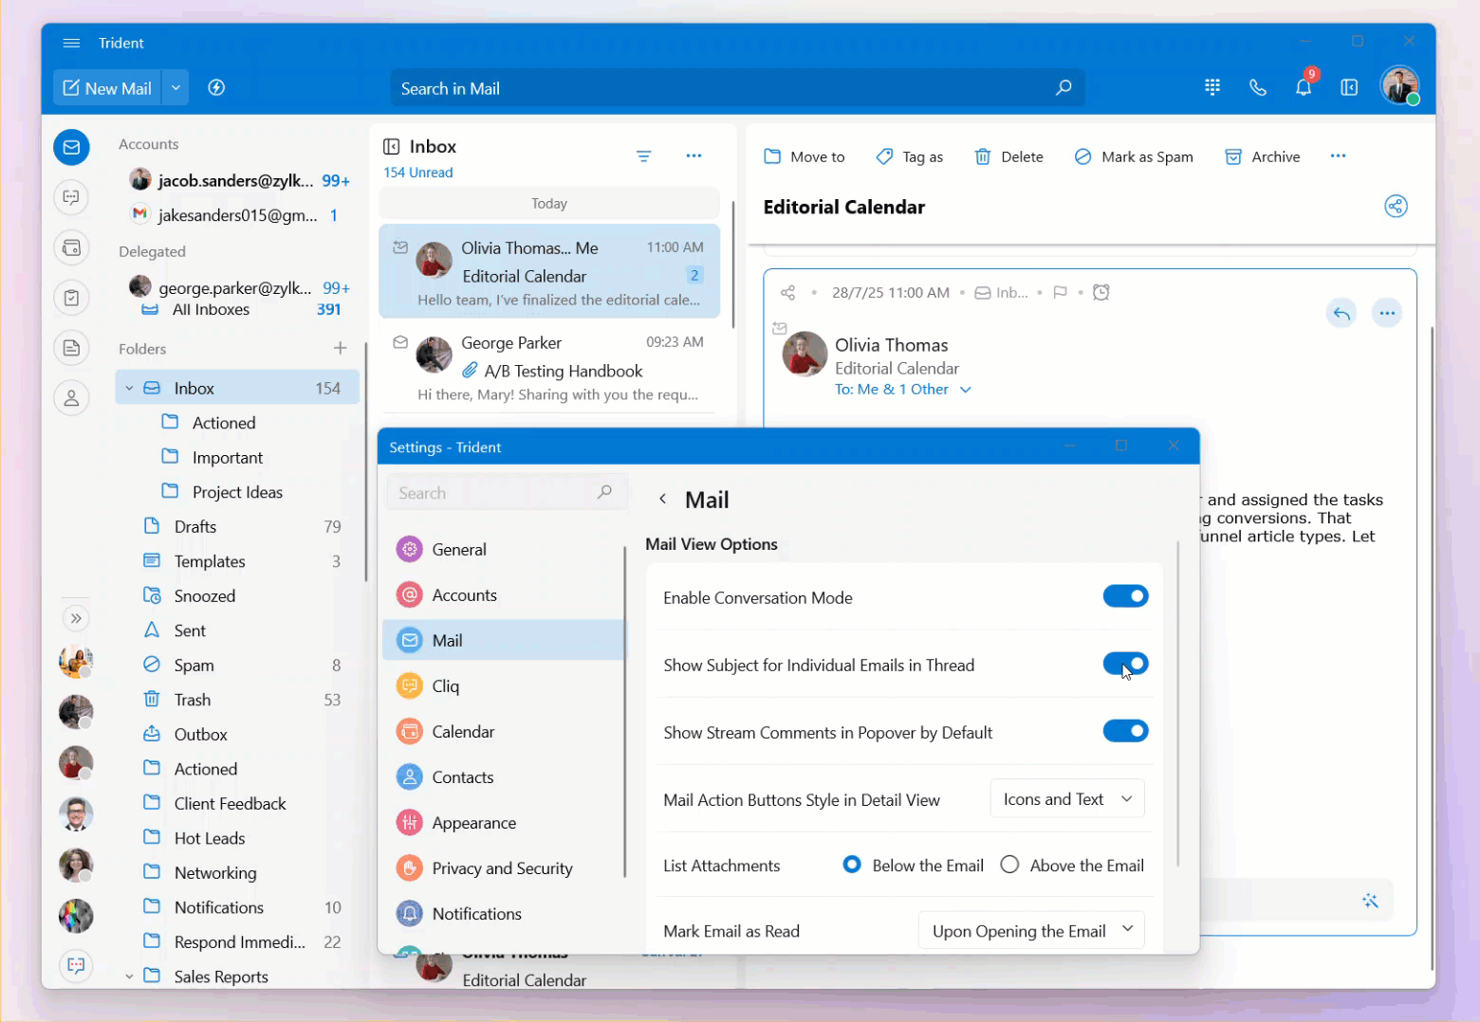The width and height of the screenshot is (1480, 1022).
Task: Click the share icon next to Editorial Calendar title
Action: click(1396, 207)
